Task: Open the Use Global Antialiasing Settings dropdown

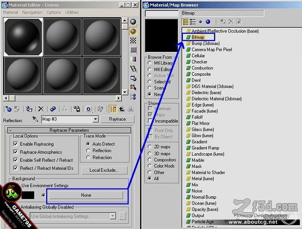Action: [113, 216]
